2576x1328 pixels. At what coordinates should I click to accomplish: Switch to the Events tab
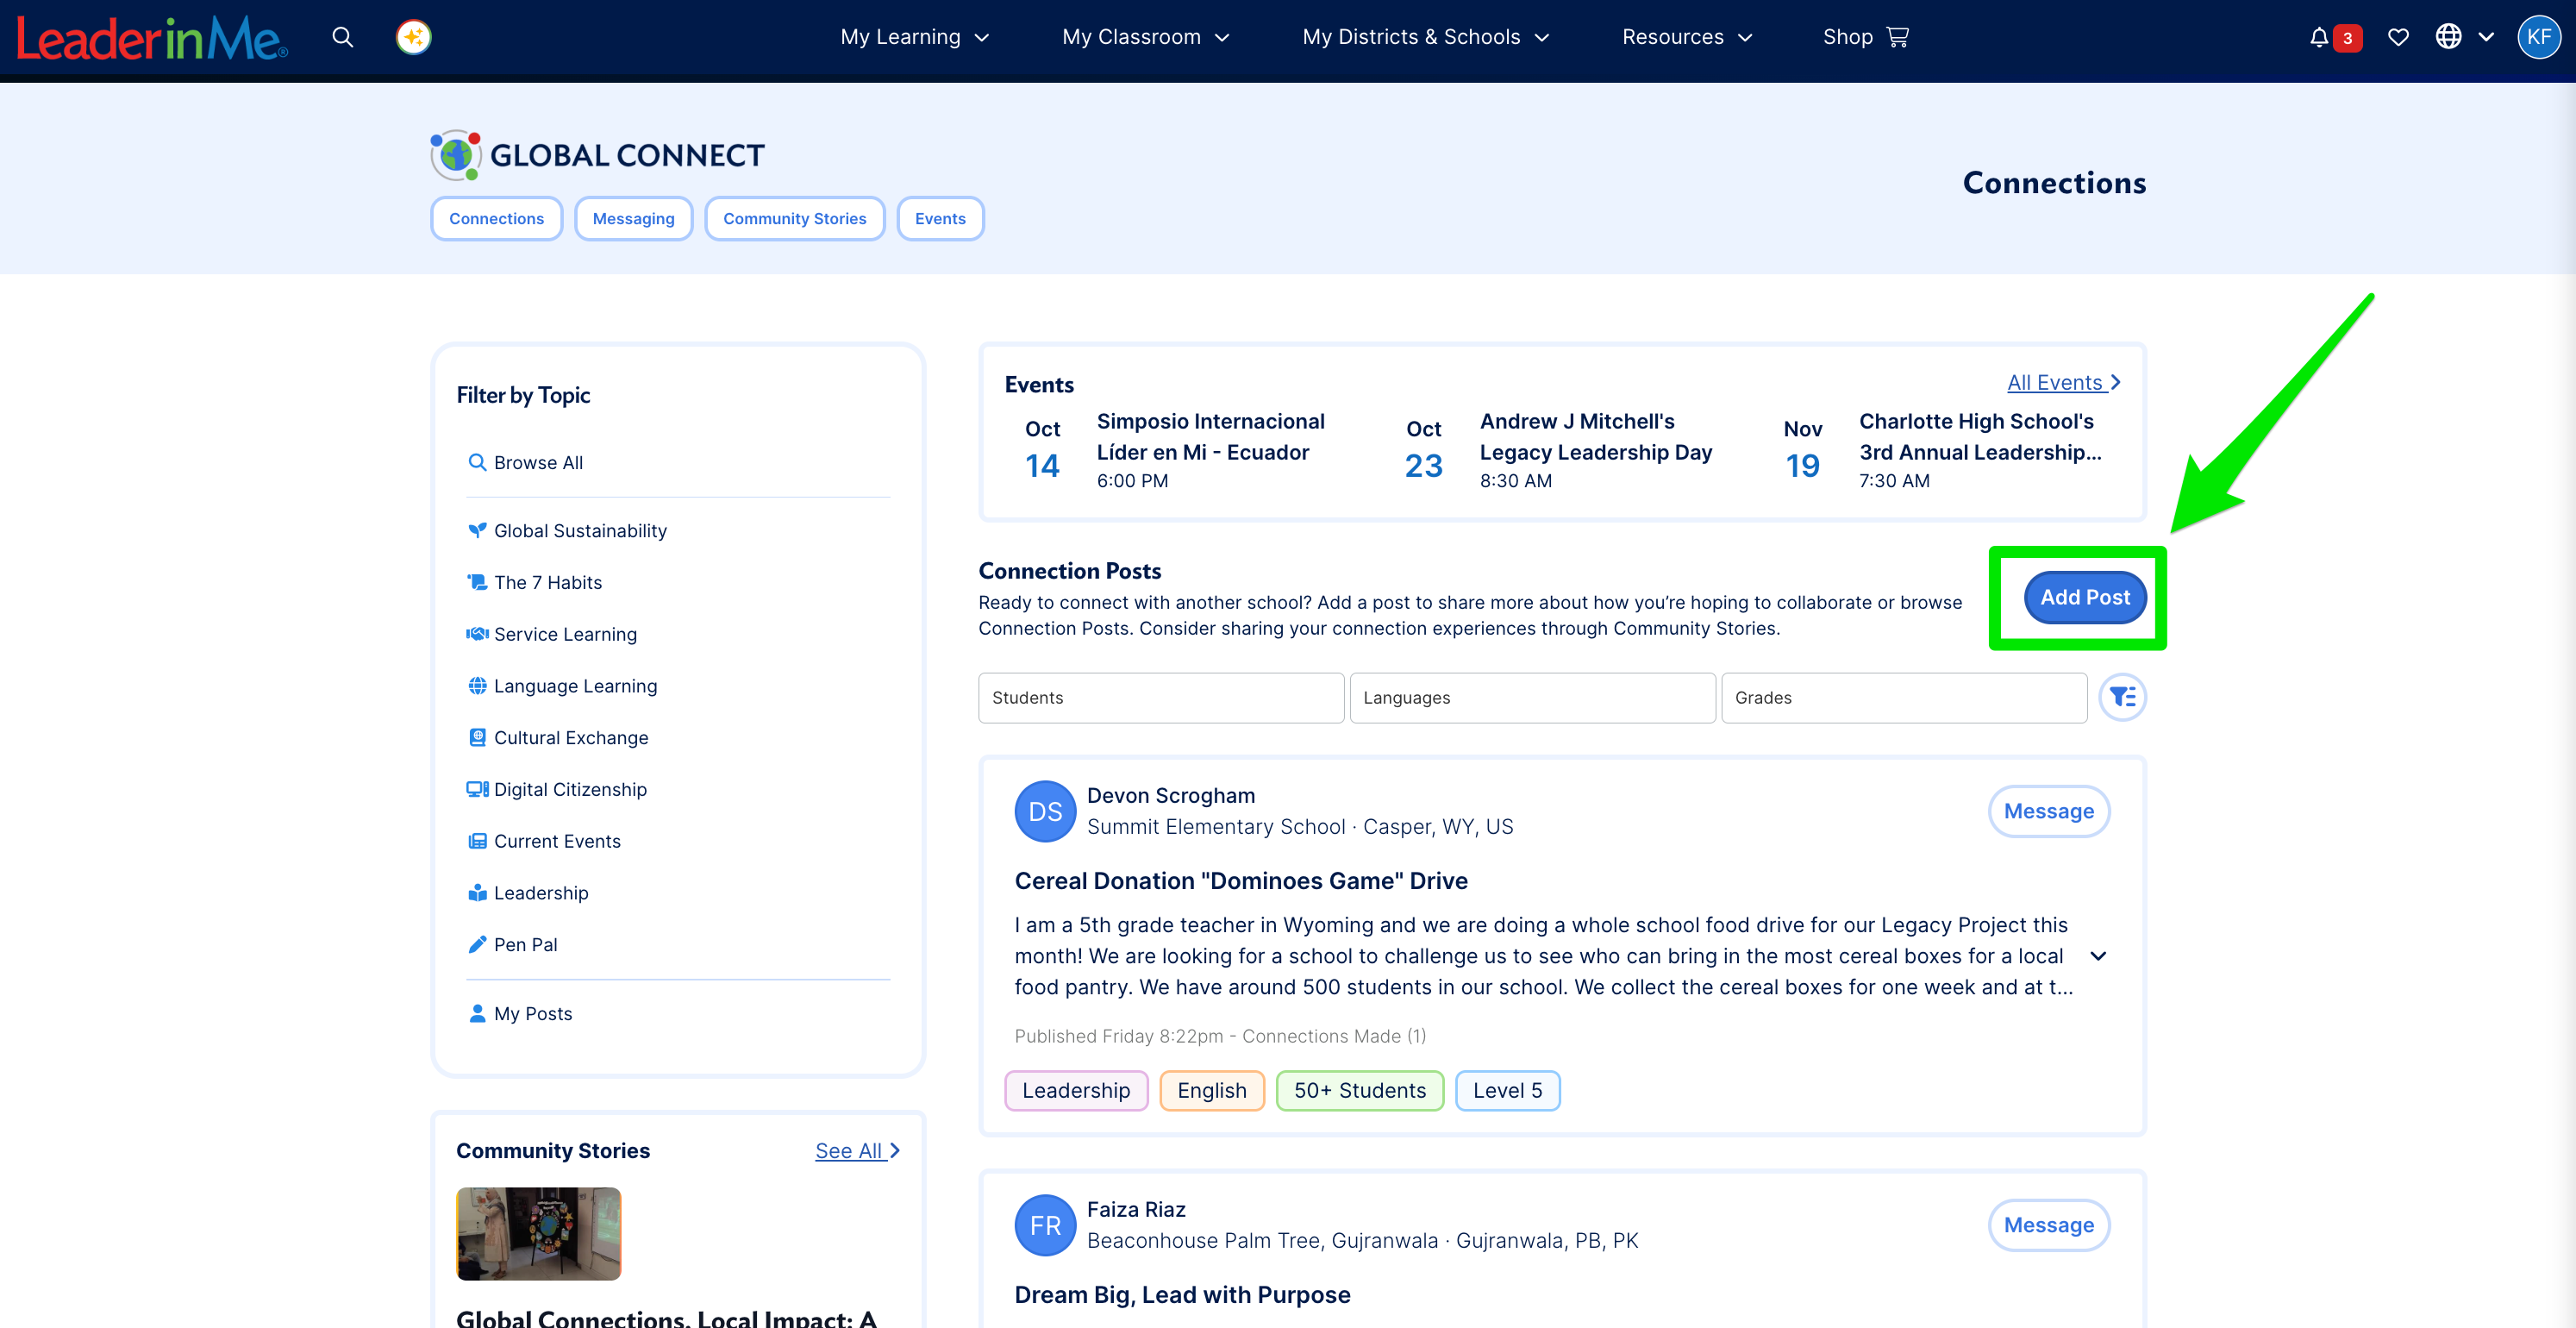940,218
